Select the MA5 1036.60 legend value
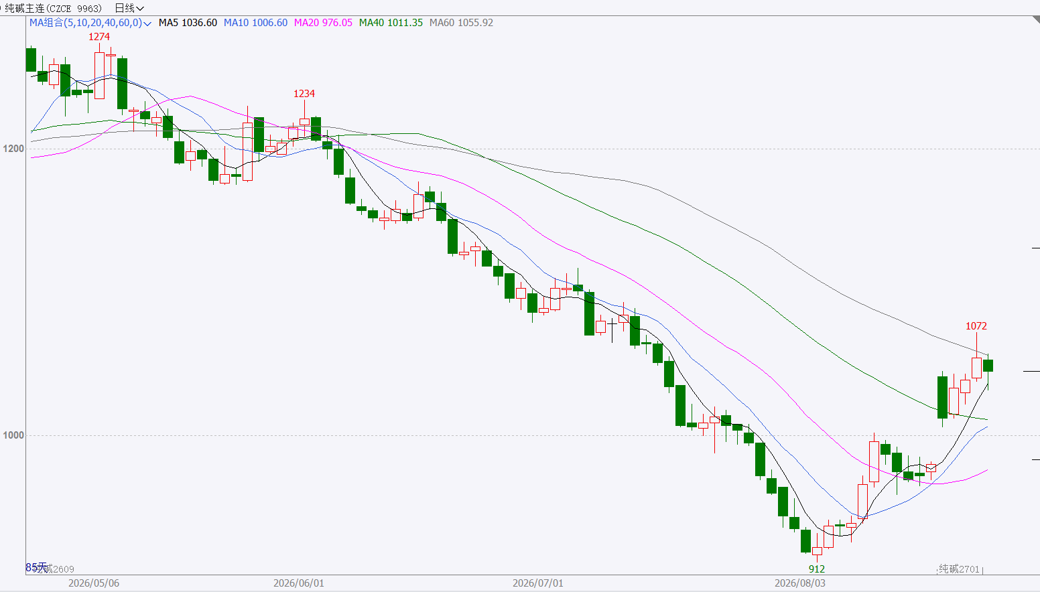 click(x=188, y=23)
